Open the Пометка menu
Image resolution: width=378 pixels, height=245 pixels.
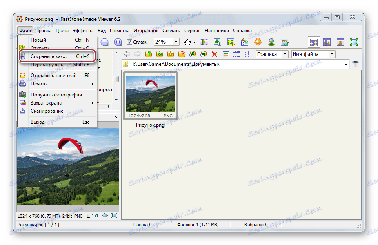[119, 31]
